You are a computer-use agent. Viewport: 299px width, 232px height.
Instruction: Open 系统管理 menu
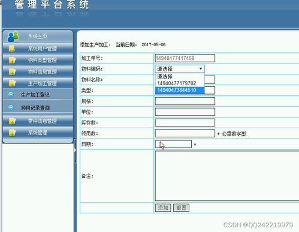pos(38,132)
